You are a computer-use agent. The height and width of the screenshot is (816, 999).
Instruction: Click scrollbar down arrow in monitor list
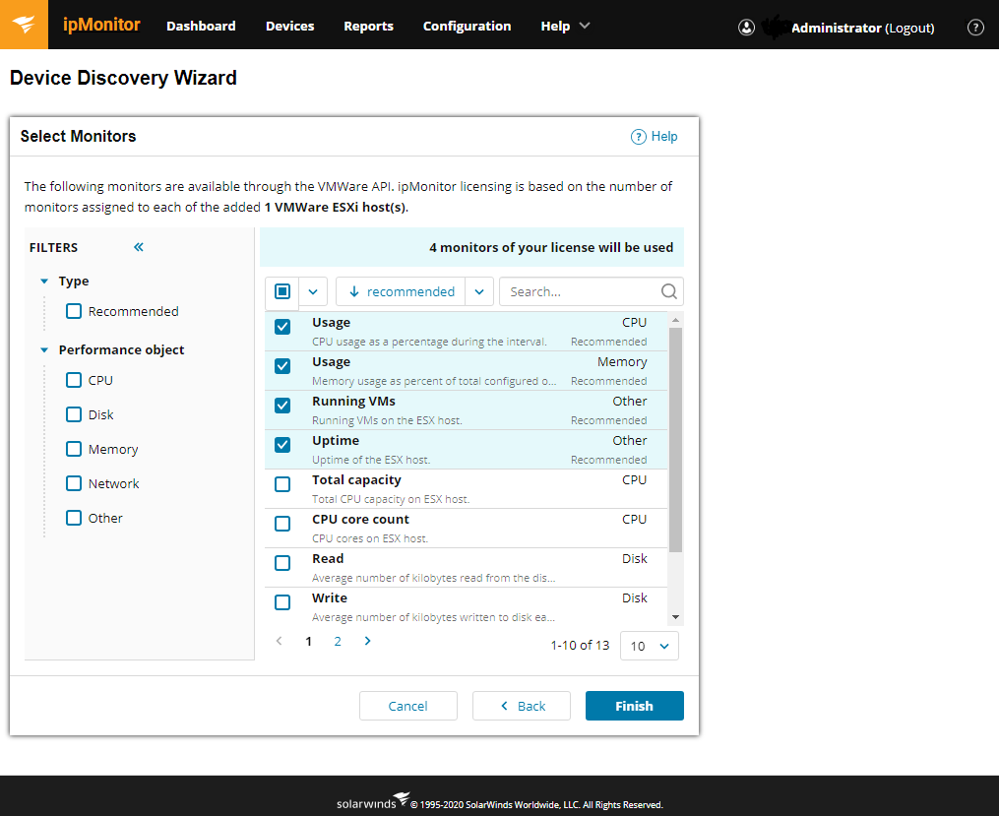[x=675, y=616]
